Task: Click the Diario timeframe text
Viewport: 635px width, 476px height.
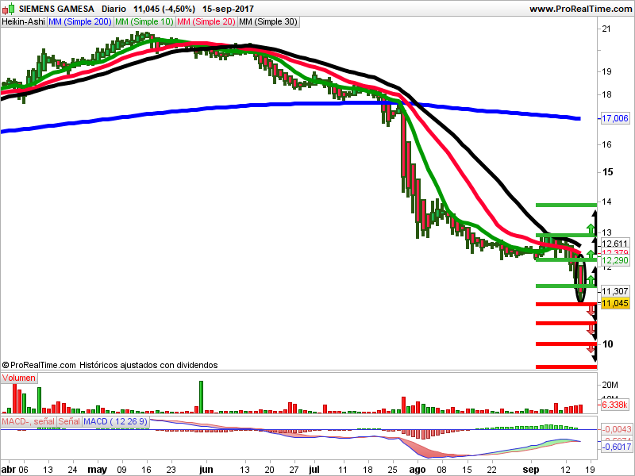Action: click(114, 9)
